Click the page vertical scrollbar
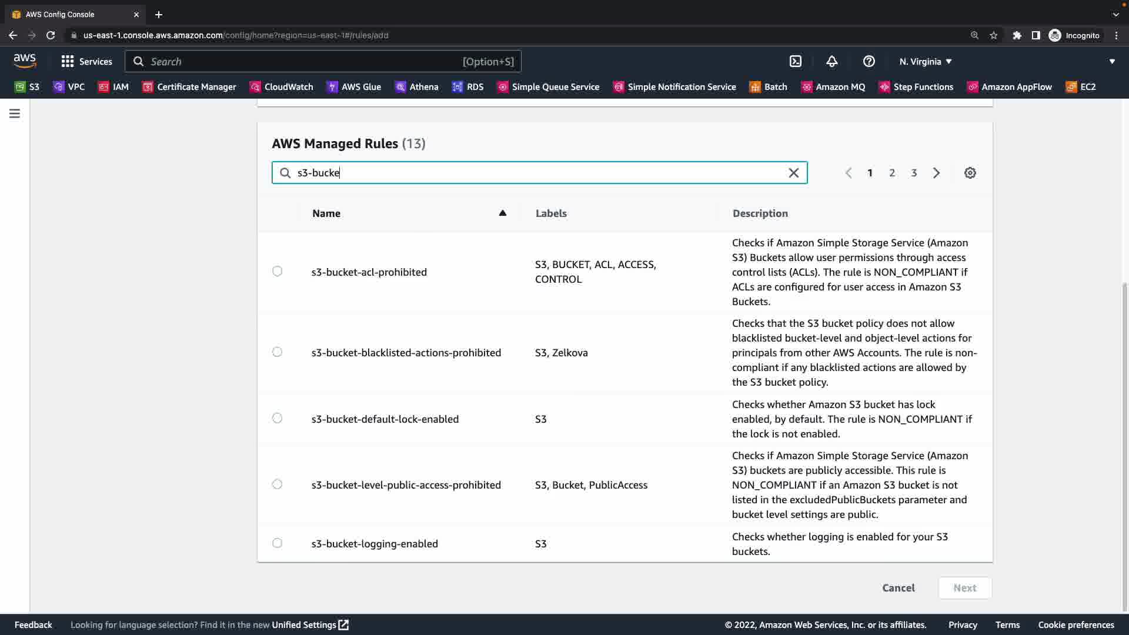 [x=1124, y=447]
